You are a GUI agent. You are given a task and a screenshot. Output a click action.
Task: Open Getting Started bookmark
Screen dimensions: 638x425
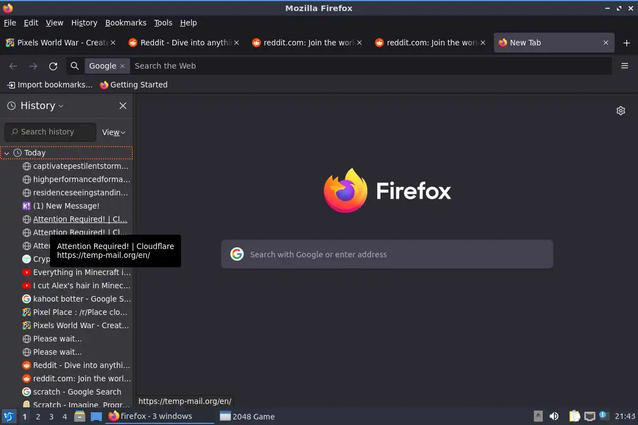click(134, 85)
